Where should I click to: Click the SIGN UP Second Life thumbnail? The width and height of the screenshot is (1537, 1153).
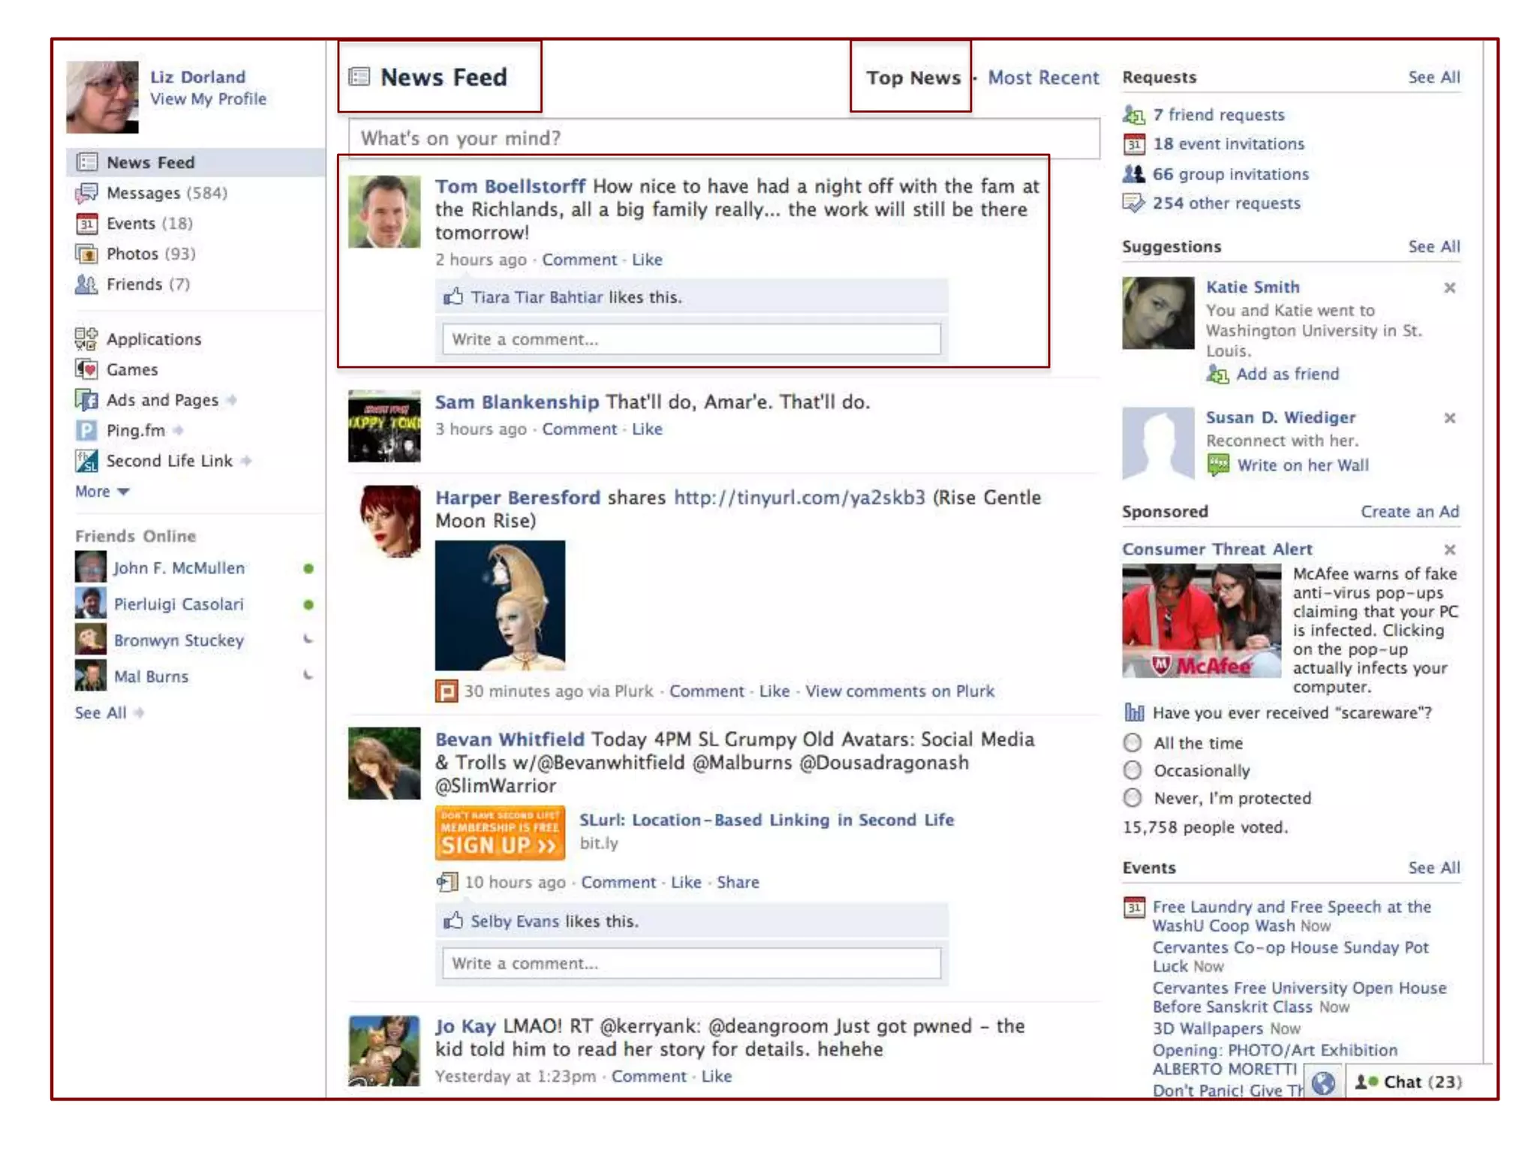click(500, 833)
